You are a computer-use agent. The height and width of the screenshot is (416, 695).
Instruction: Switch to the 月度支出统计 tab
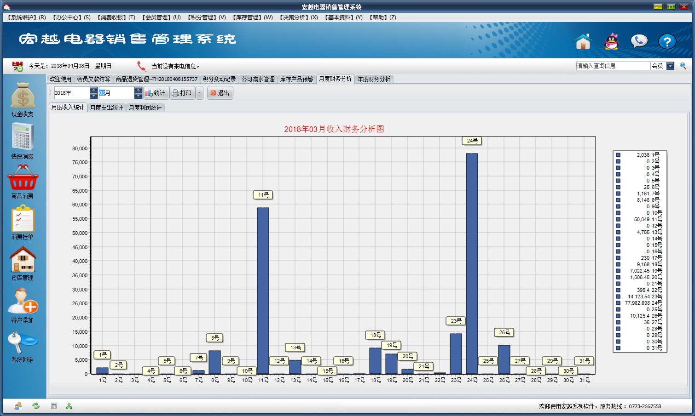point(106,108)
